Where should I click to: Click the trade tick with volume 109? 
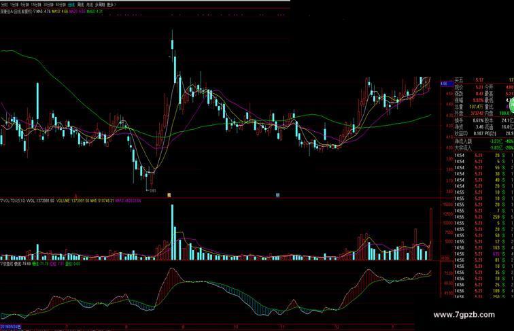click(x=484, y=291)
